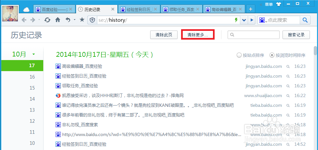Click the history search input field
Viewport: 318px width, 150px height.
pyautogui.click(x=254, y=35)
